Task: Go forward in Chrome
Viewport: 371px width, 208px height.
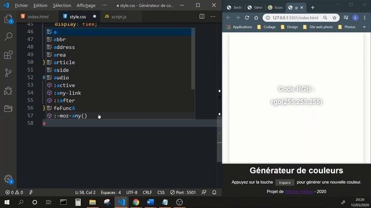Action: [238, 18]
